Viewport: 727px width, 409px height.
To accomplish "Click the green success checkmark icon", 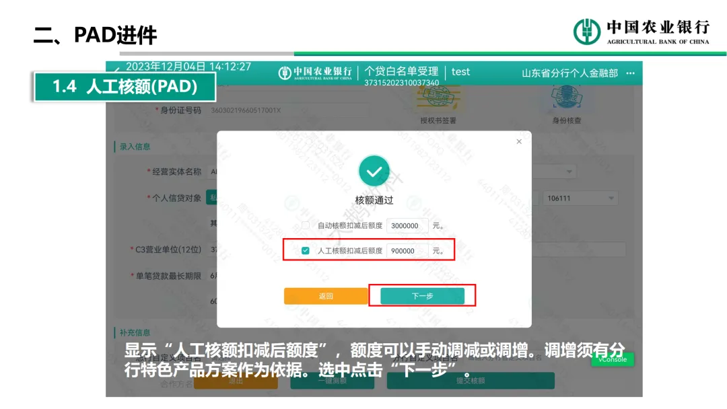I will point(374,171).
